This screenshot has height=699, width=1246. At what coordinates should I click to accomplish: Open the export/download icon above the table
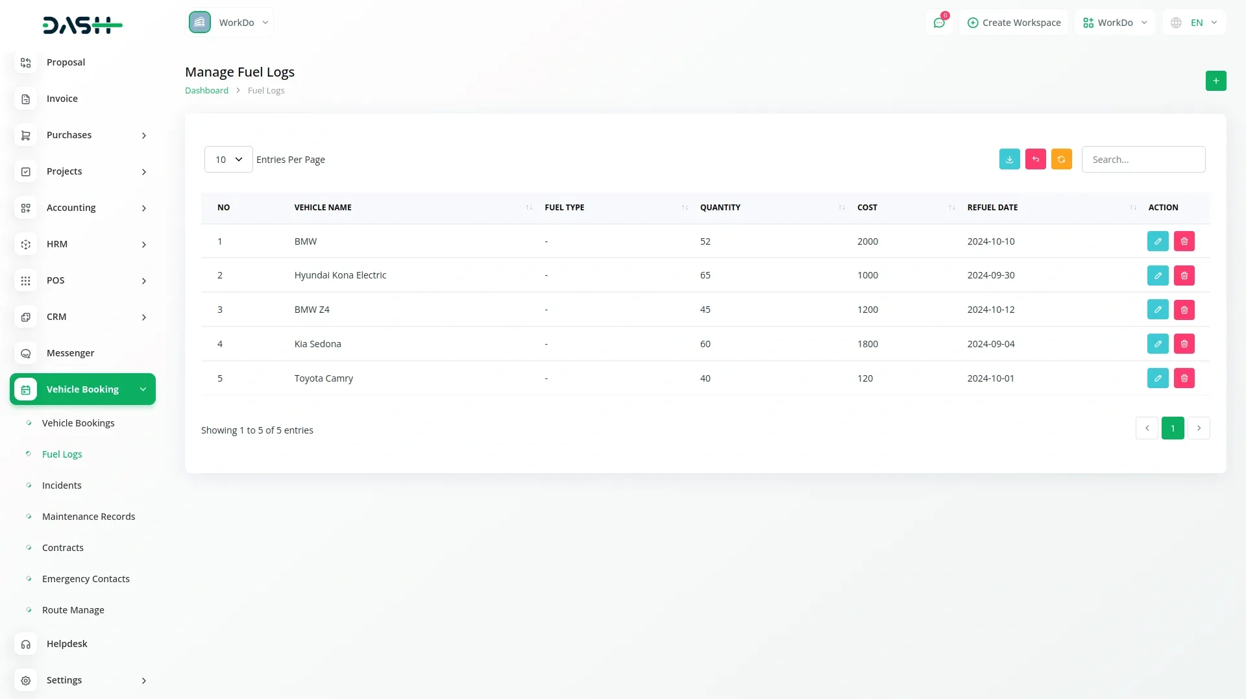tap(1009, 159)
